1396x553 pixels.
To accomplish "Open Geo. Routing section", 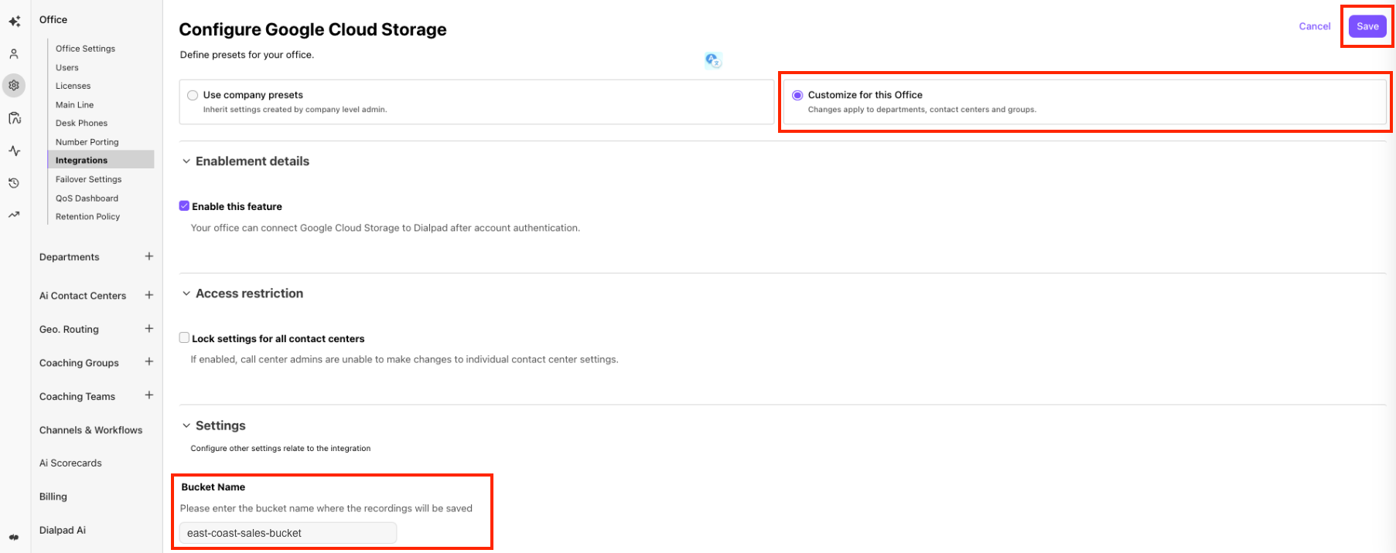I will tap(69, 329).
